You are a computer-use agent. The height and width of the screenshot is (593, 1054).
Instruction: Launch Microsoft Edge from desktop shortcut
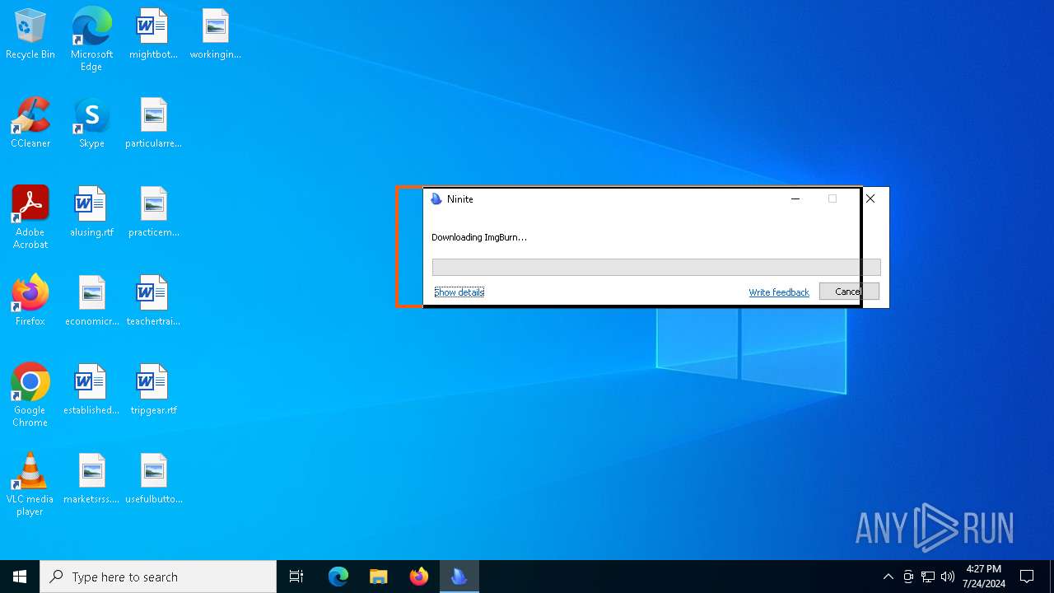(91, 40)
